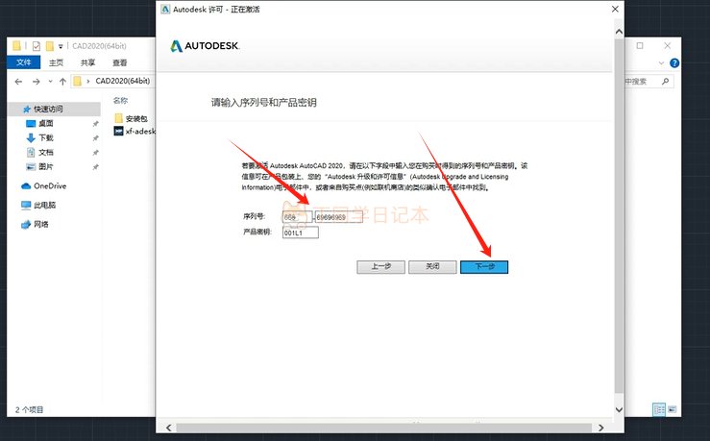Open the 文件 tab in File Explorer
This screenshot has height=441, width=710.
pyautogui.click(x=24, y=62)
